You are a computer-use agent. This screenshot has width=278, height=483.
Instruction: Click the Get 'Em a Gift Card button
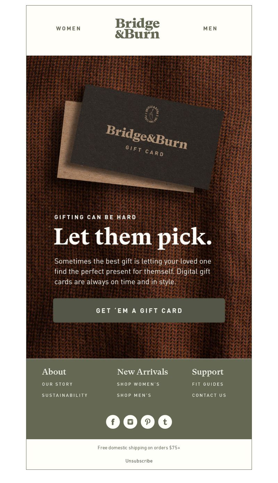tap(139, 310)
